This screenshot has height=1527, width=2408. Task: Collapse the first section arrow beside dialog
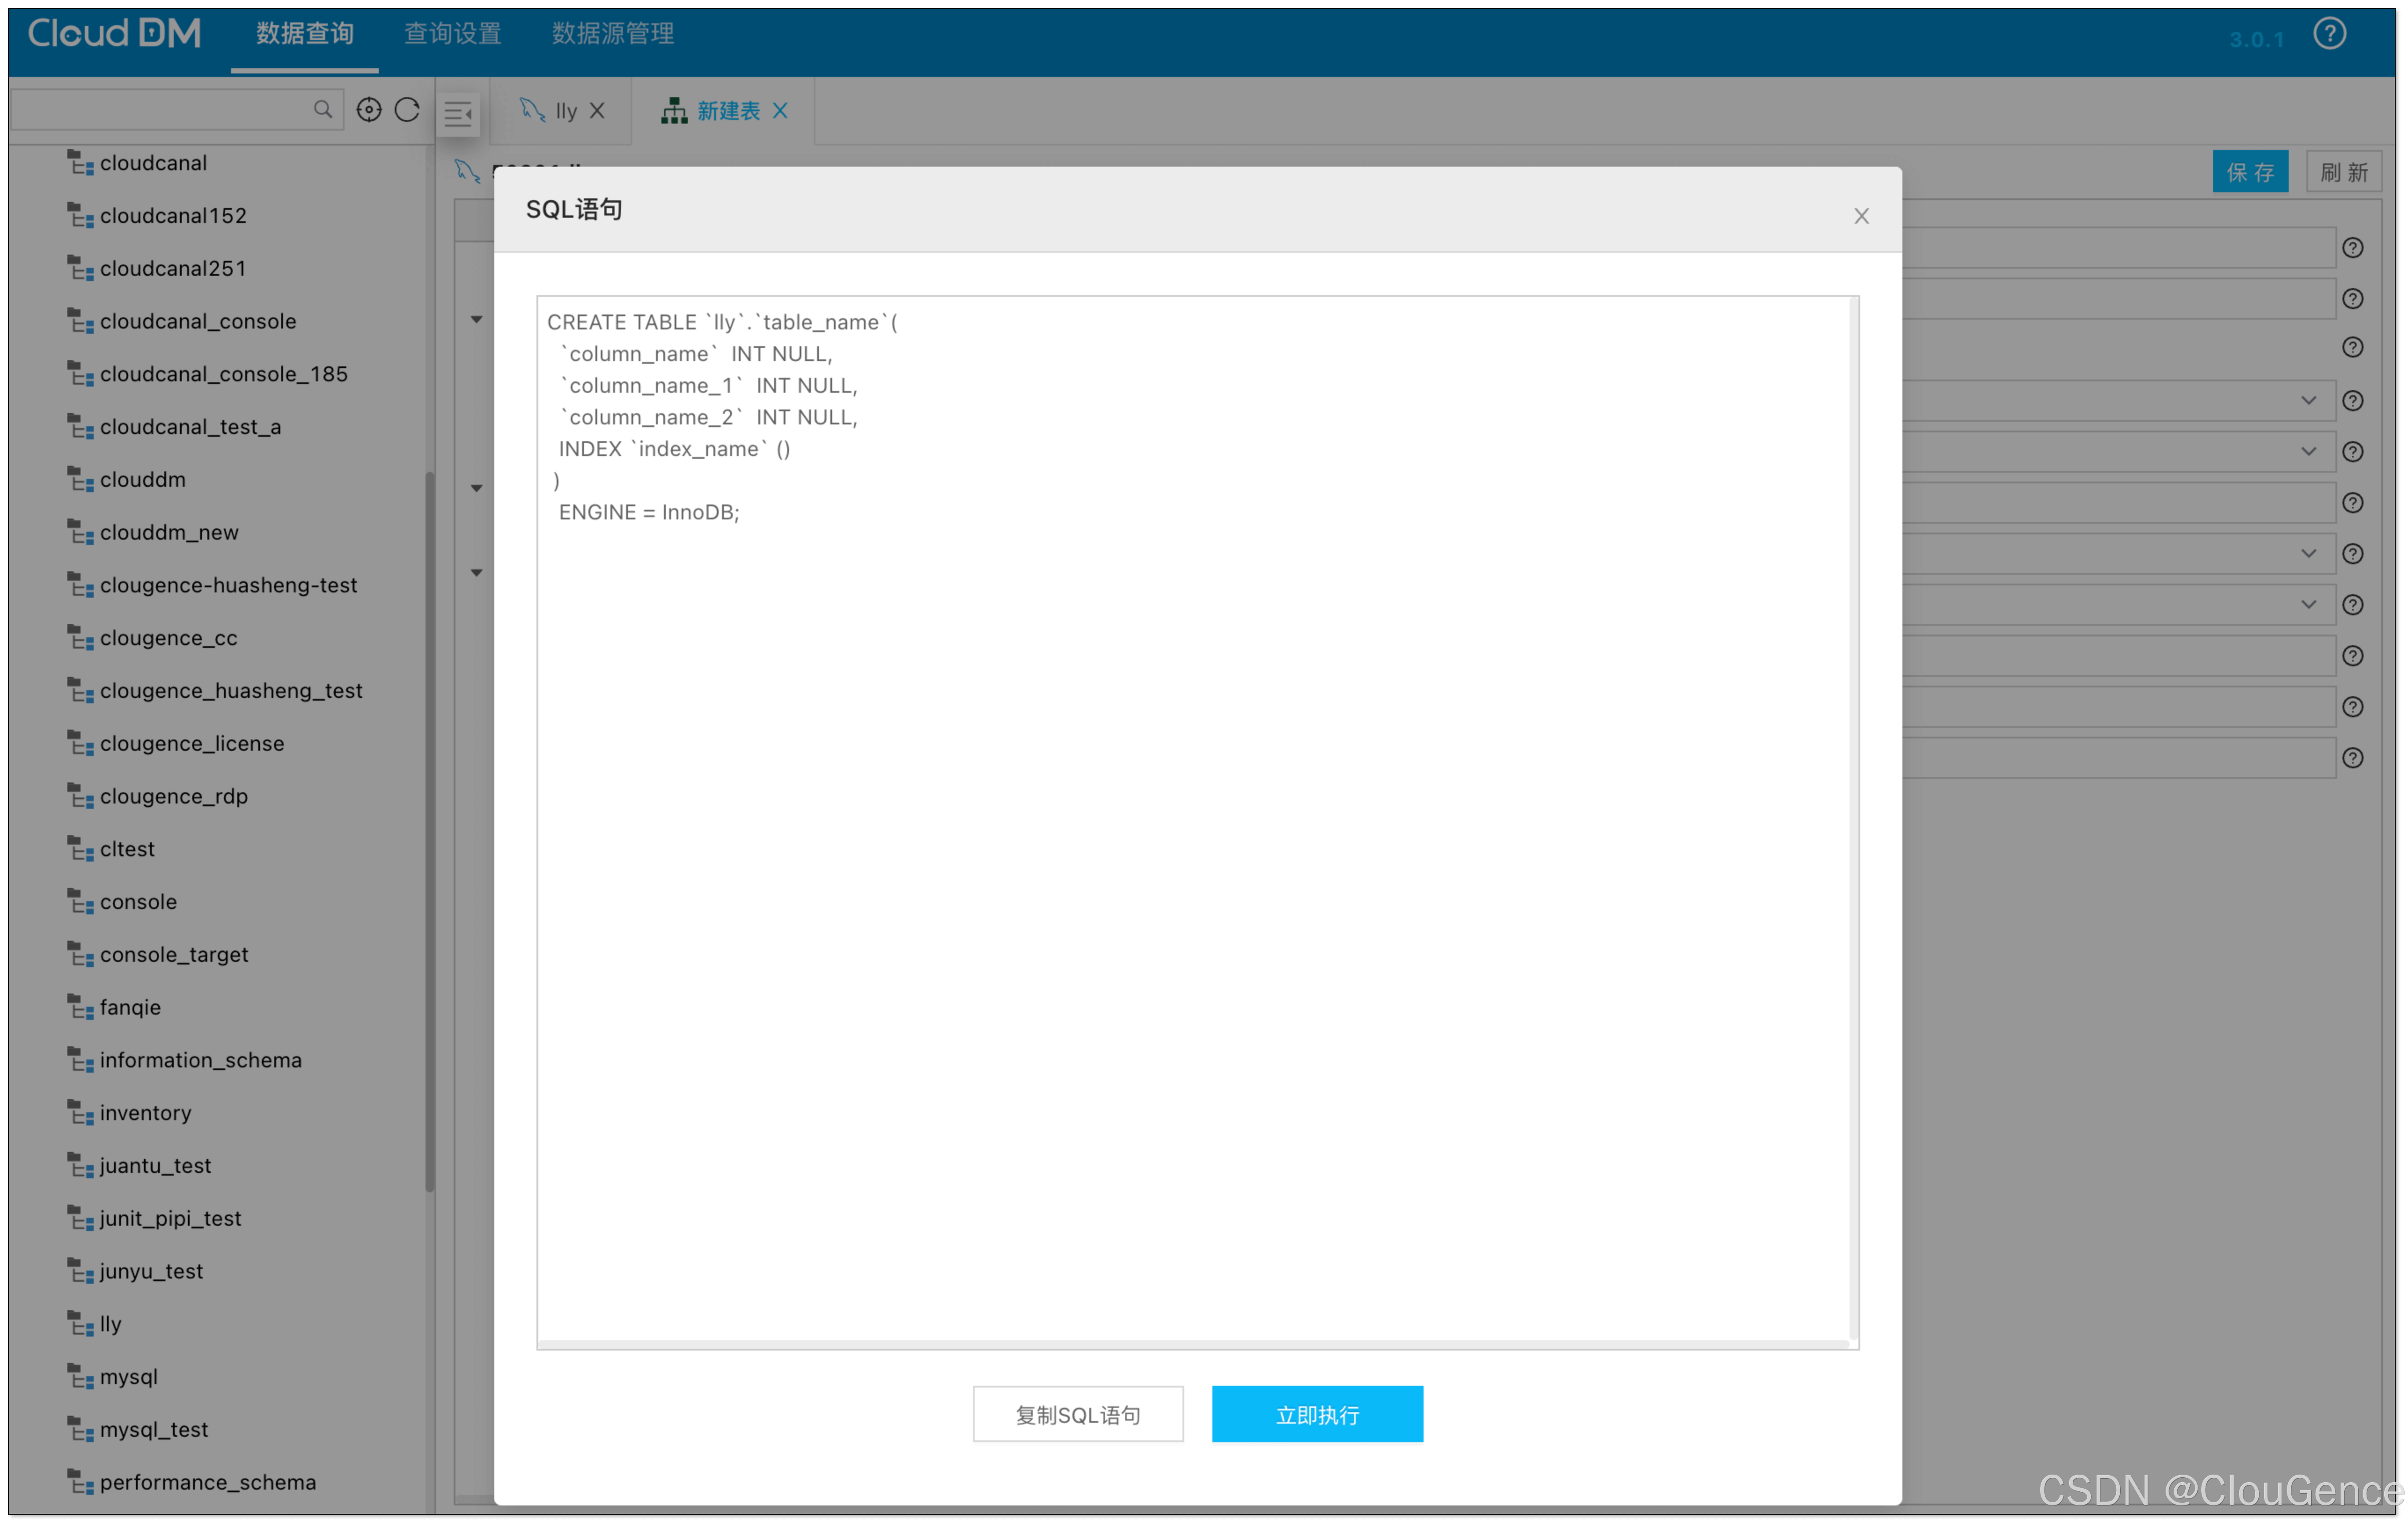477,320
